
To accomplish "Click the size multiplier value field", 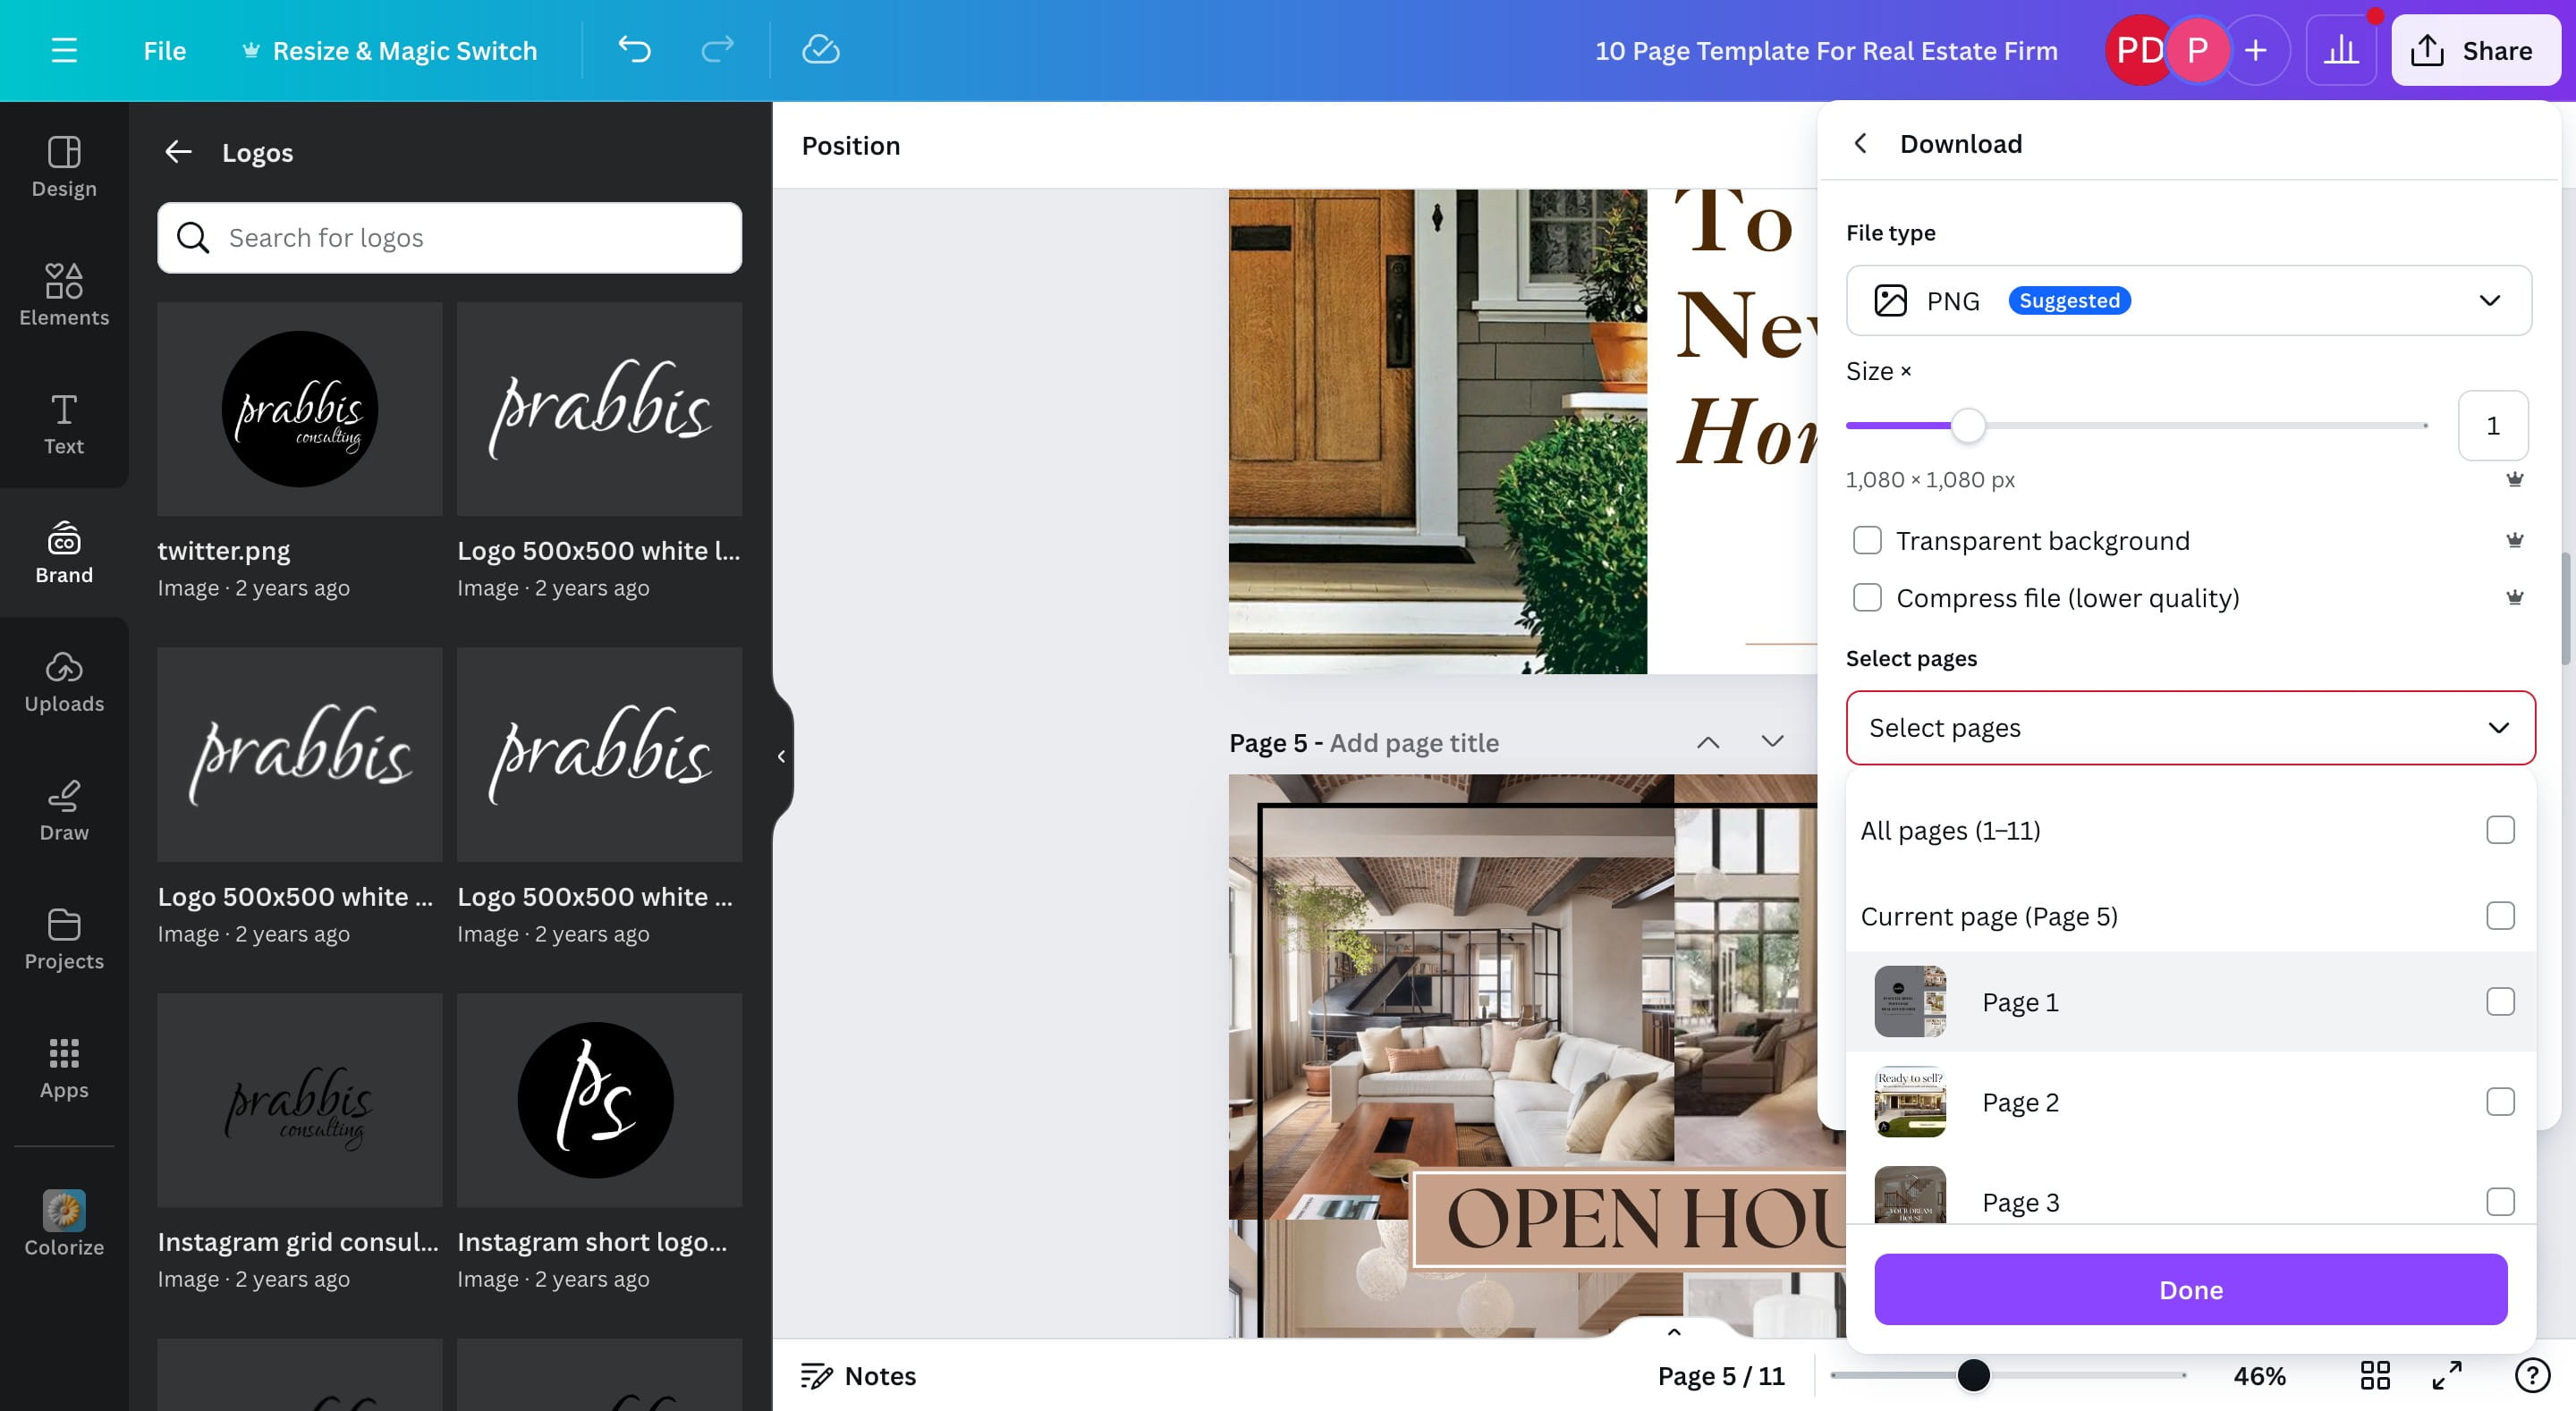I will (x=2493, y=425).
